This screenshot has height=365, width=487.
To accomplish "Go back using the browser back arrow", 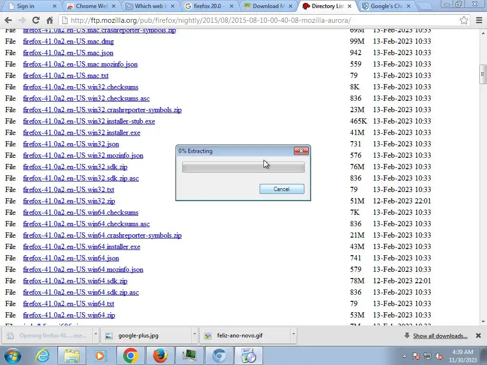I will click(x=9, y=20).
